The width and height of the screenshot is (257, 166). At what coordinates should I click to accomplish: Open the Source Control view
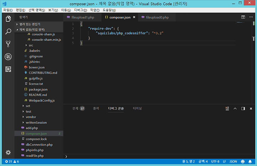click(x=8, y=44)
